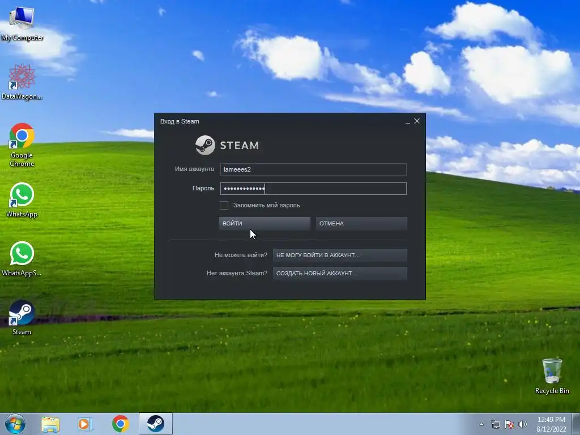
Task: Launch Google Chrome from the desktop
Action: point(22,144)
